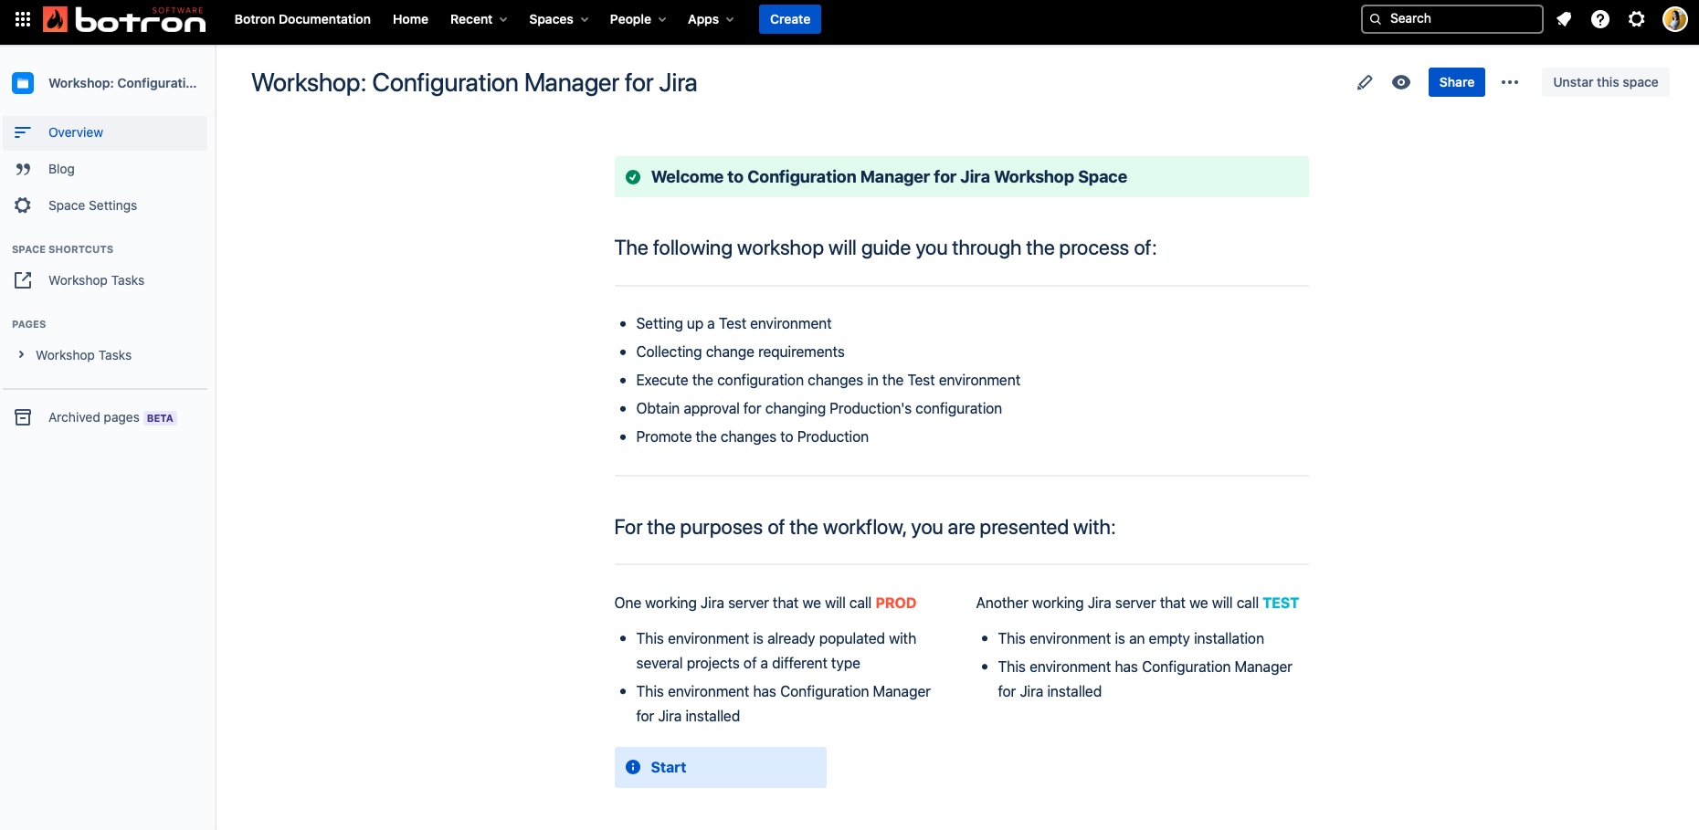Open the more actions ellipsis menu

1510,82
